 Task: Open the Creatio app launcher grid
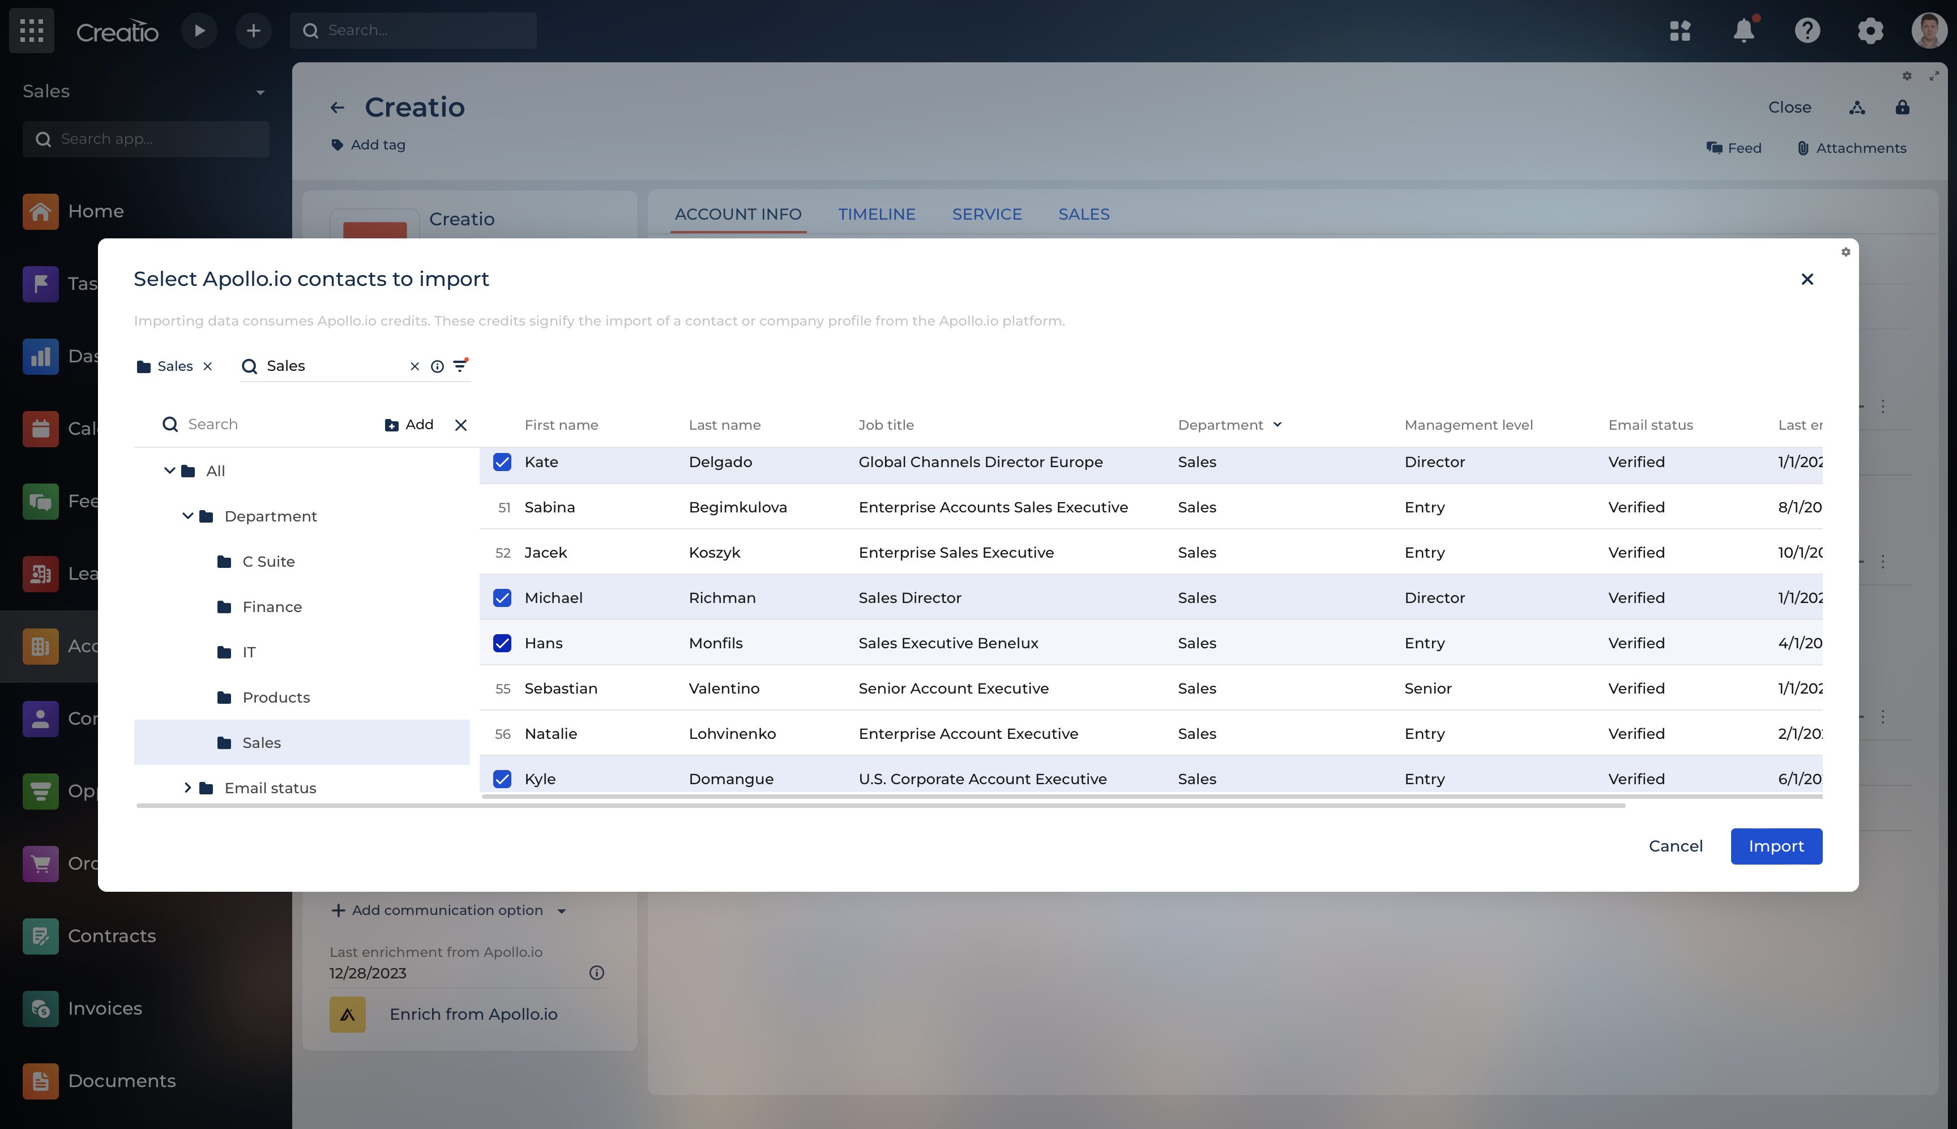(x=31, y=30)
